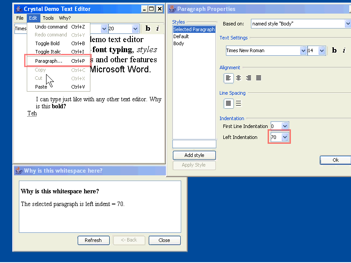Open the Left Indentation dropdown
The image size is (351, 263).
pos(285,137)
